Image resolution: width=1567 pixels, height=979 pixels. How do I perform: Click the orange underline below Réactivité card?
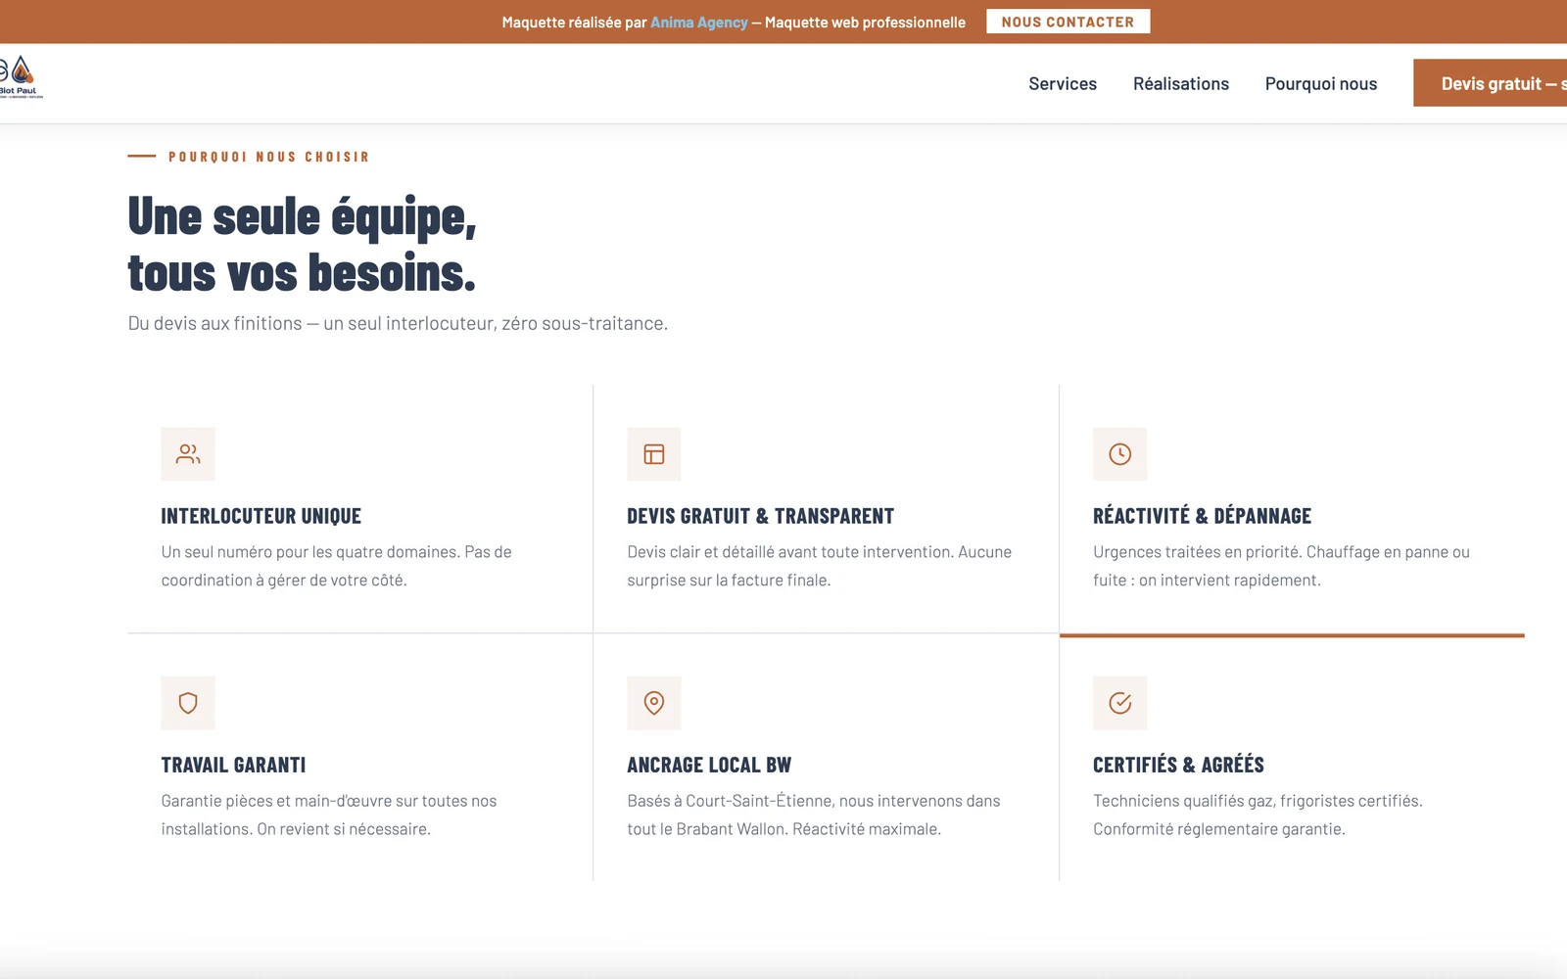[x=1291, y=634]
